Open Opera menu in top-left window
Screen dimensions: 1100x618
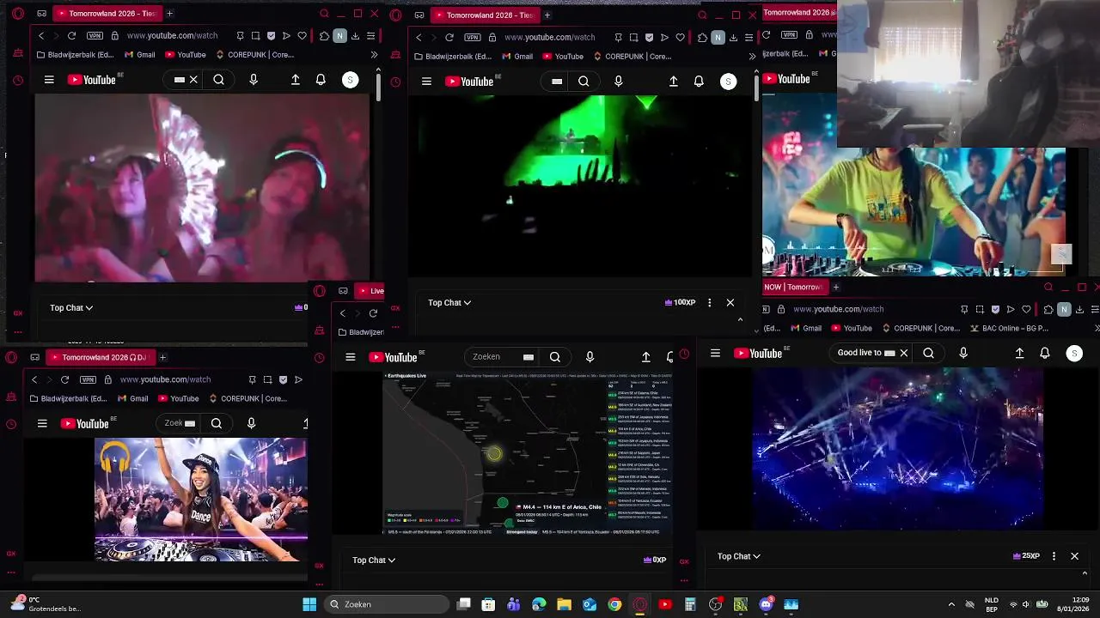click(x=18, y=14)
